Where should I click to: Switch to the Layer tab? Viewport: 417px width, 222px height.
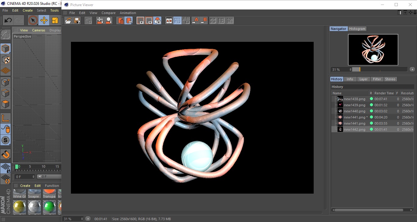pyautogui.click(x=363, y=79)
